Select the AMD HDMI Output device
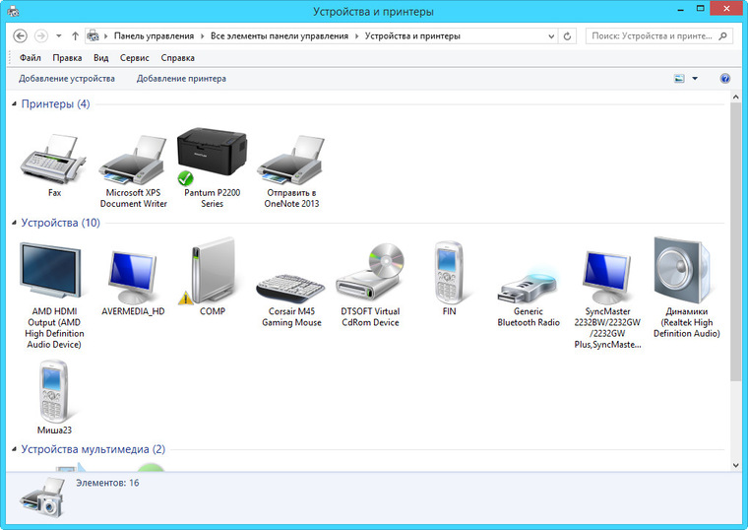The width and height of the screenshot is (748, 530). click(50, 271)
